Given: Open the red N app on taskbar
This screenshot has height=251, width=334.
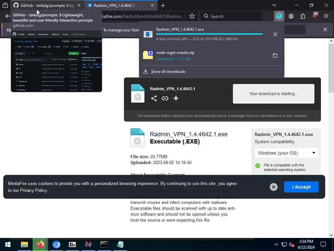Looking at the screenshot, I should pyautogui.click(x=88, y=244).
